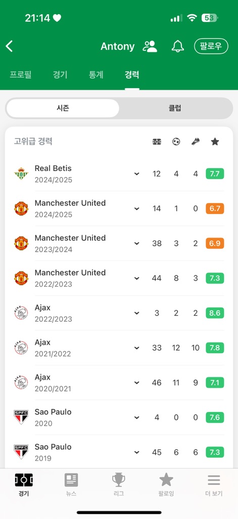238x519 pixels.
Task: Switch to the 프로필 tab
Action: click(x=20, y=75)
